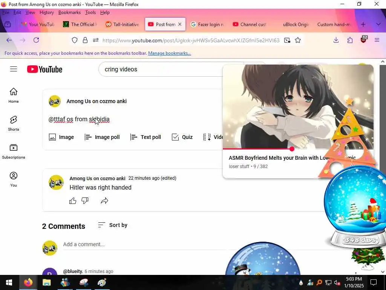
Task: Open the Windows Start menu
Action: click(x=9, y=282)
